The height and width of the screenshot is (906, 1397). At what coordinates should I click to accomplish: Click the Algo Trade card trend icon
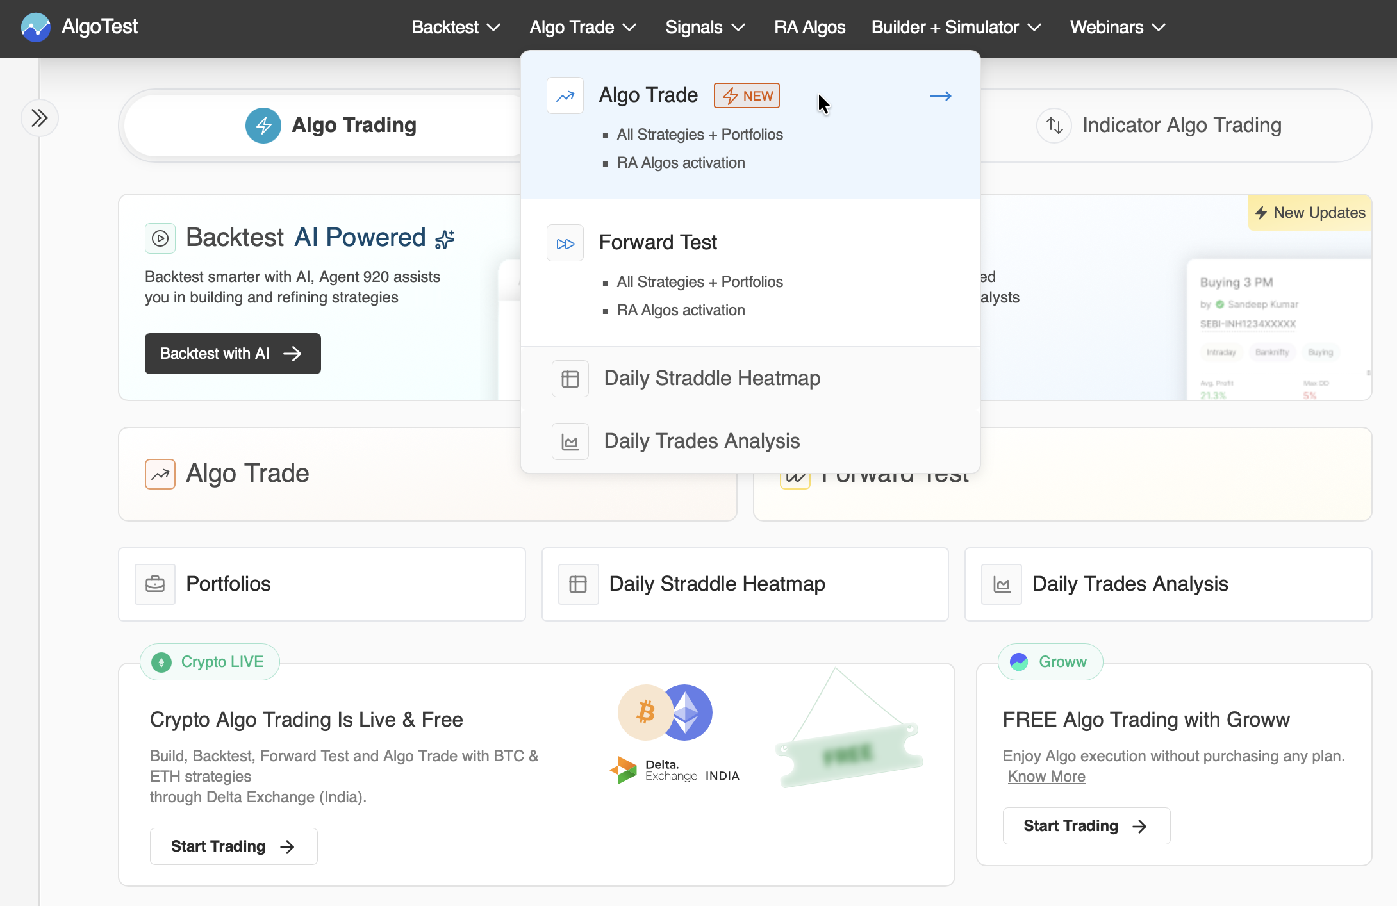160,474
